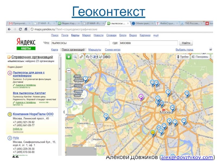Zoom in map with plus button
Screen dimensions: 217x163
[69, 100]
